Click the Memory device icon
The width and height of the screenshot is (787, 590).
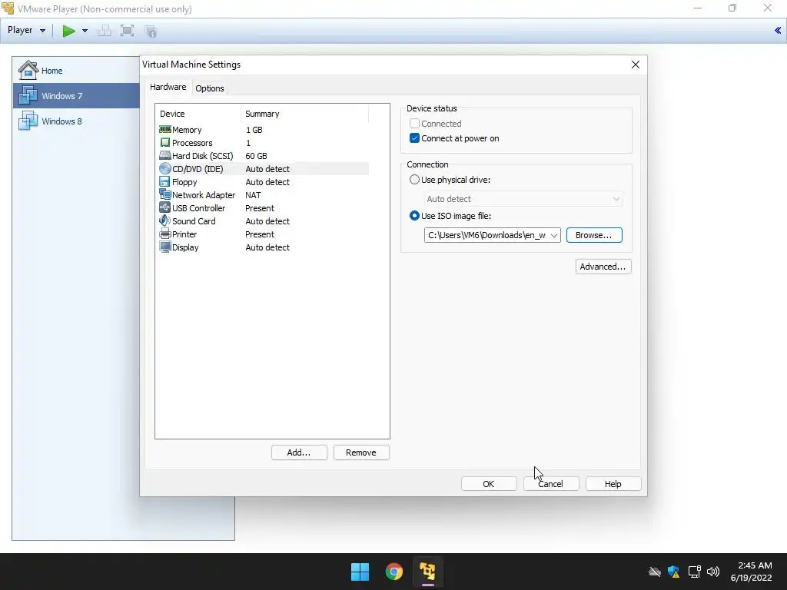(x=164, y=129)
